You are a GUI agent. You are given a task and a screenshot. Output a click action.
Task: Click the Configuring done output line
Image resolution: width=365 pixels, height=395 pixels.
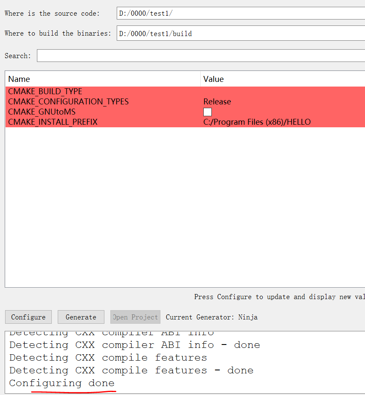point(62,383)
